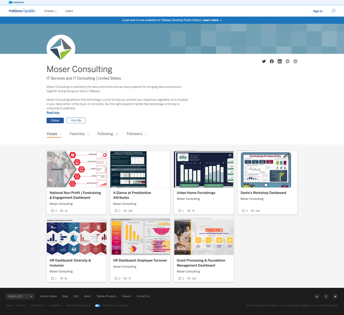This screenshot has height=315, width=344.
Task: Open the Learn menu
Action: [x=69, y=11]
